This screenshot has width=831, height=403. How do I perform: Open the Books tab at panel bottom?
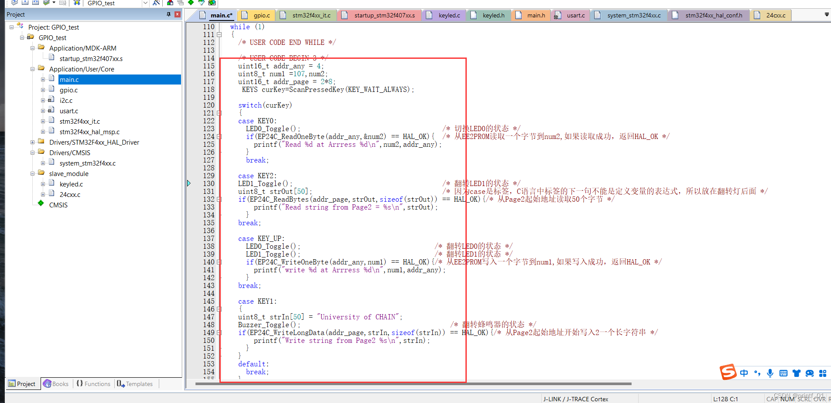click(56, 384)
